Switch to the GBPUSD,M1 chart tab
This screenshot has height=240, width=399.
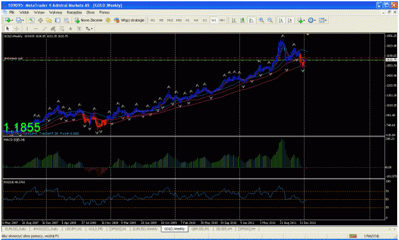pos(200,229)
